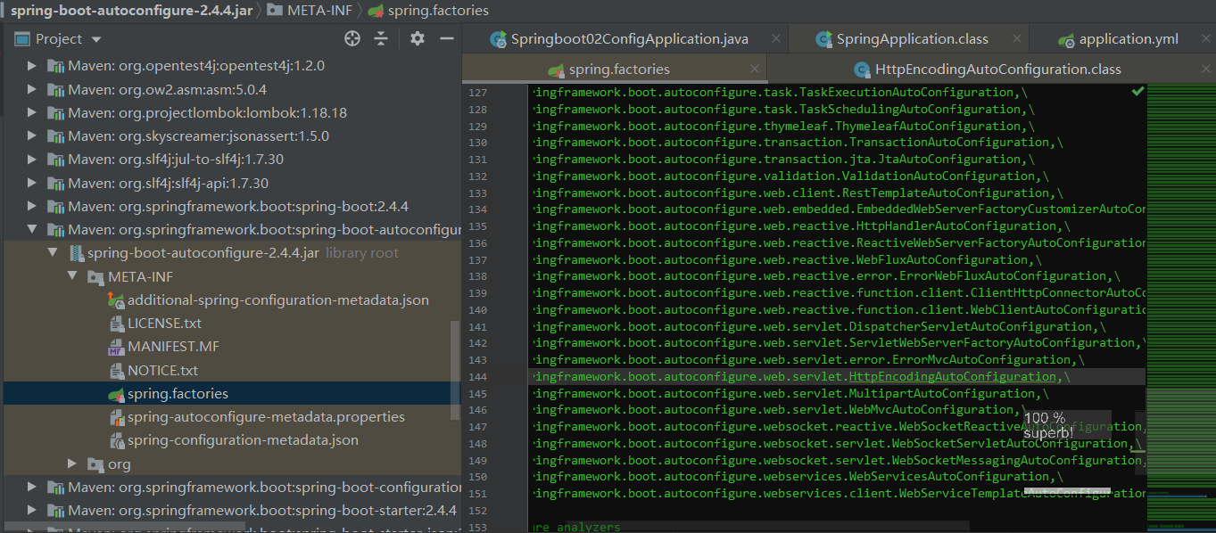Click the green inspection checkmark in editor

1137,92
